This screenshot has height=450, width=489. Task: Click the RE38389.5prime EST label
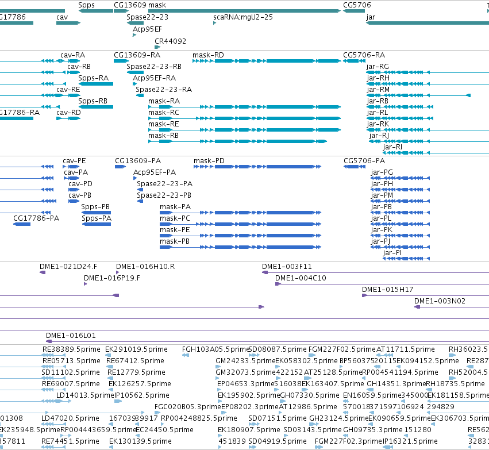point(71,349)
